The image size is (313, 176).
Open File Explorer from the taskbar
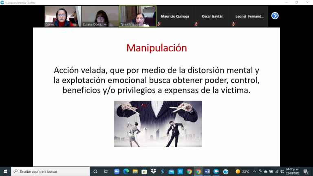135,172
